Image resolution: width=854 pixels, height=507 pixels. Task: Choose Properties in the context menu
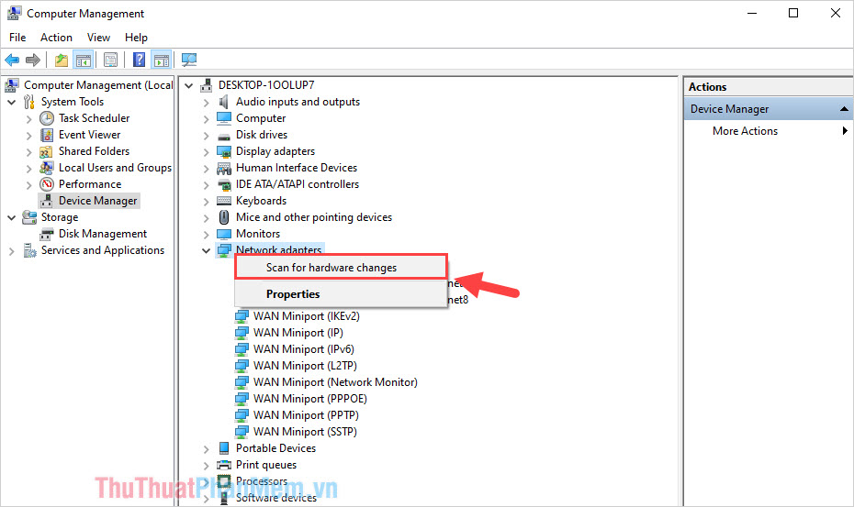click(x=341, y=293)
